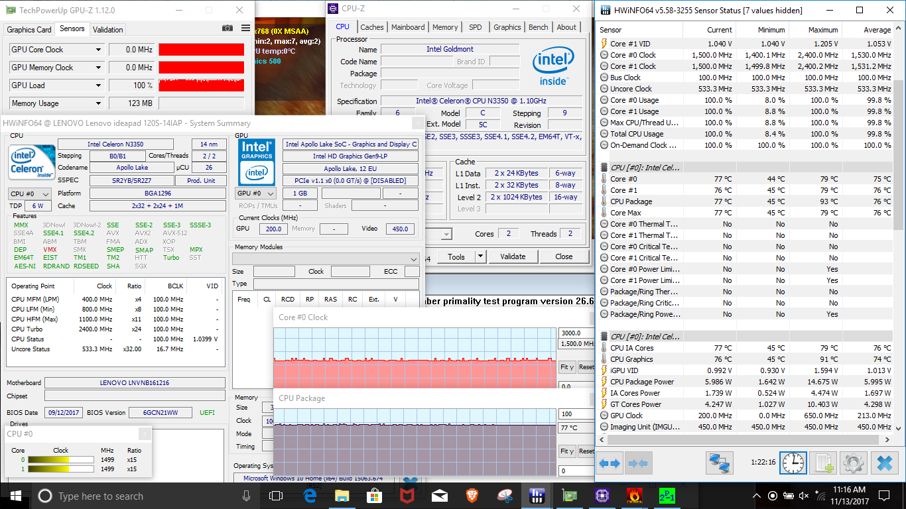Image resolution: width=906 pixels, height=509 pixels.
Task: Click the 3000.0 graph maximum field
Action: [x=577, y=333]
